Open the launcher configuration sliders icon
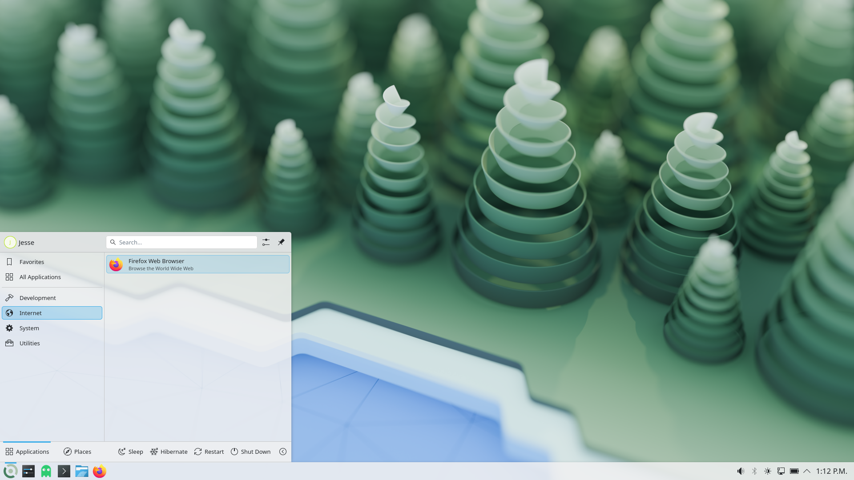The image size is (854, 480). tap(266, 242)
